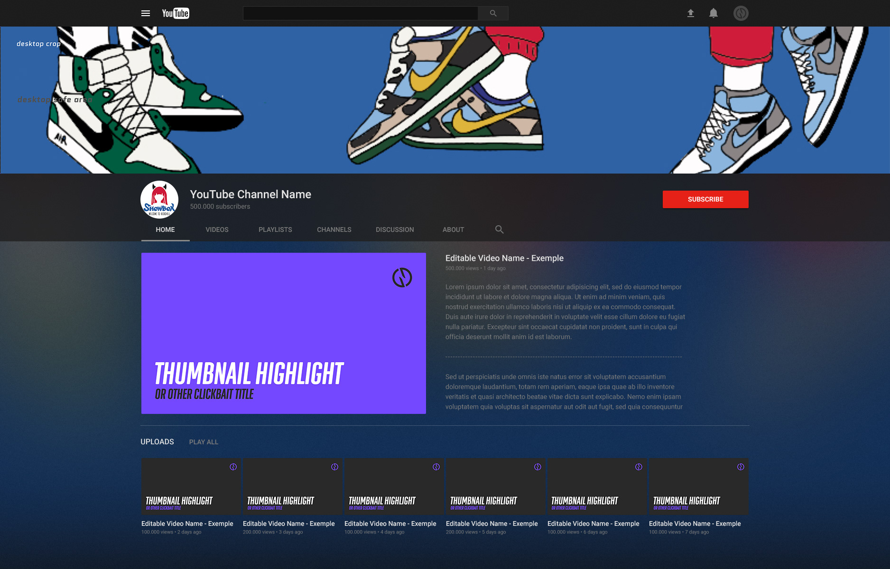Open the hamburger guide menu
The width and height of the screenshot is (890, 569).
coord(146,13)
